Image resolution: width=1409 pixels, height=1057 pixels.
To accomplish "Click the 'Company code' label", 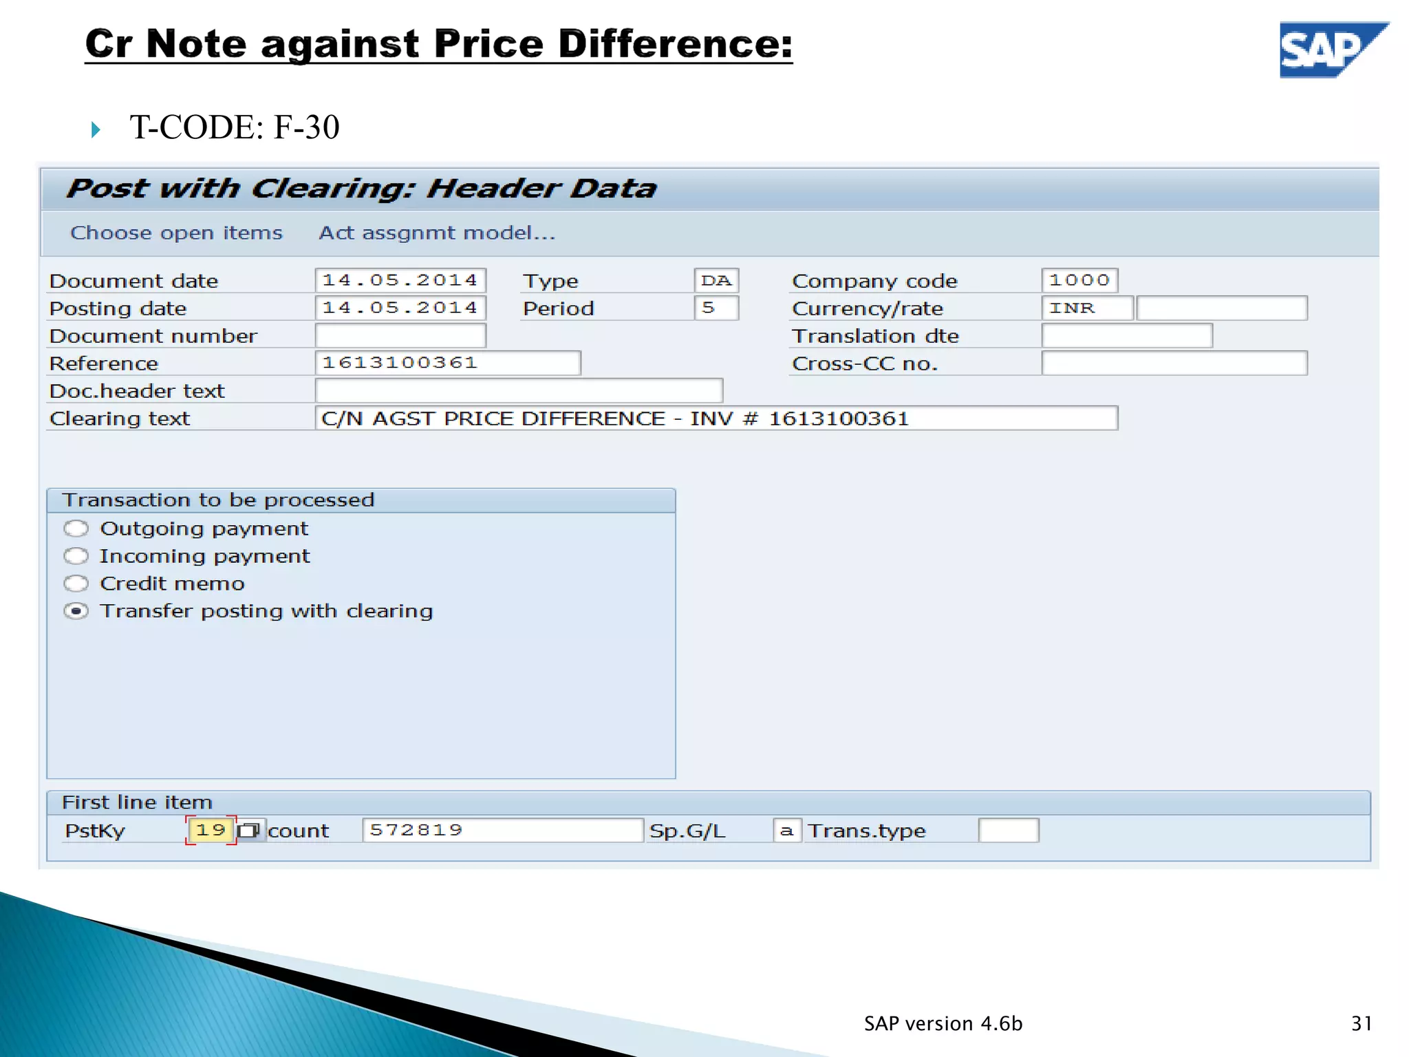I will point(874,281).
